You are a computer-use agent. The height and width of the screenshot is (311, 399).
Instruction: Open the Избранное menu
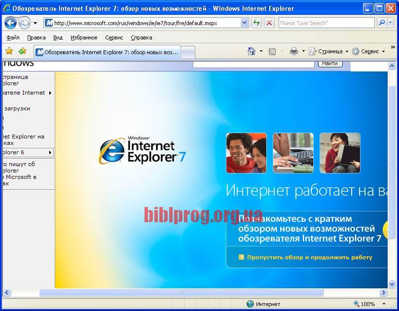[x=84, y=37]
